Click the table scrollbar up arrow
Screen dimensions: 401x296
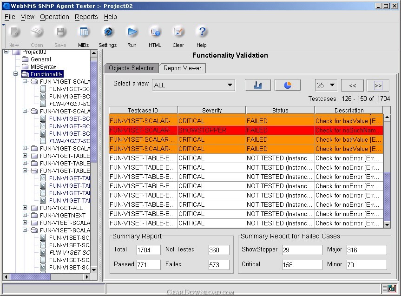[x=387, y=117]
